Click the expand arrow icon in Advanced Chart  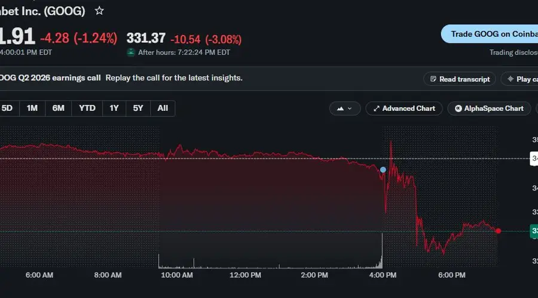[377, 108]
